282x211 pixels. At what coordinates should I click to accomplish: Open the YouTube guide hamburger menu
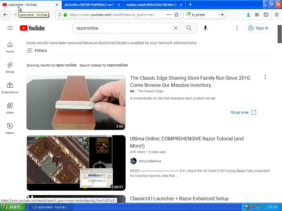click(10, 28)
